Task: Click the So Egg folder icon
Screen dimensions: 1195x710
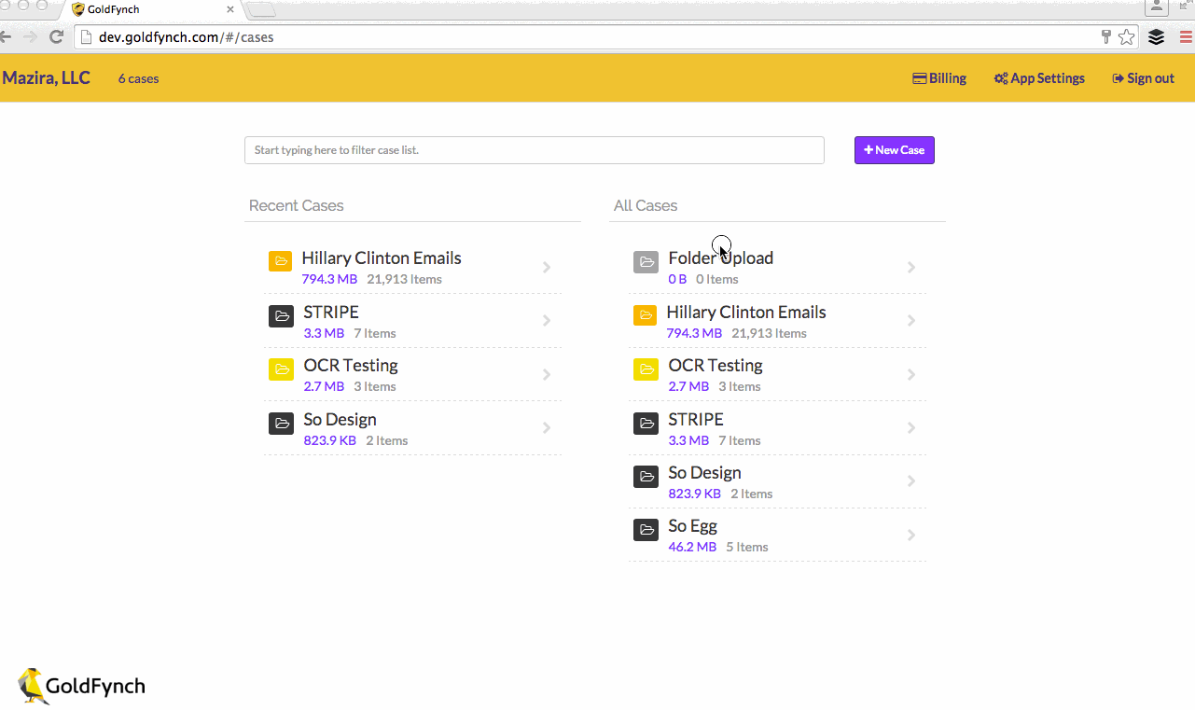Action: pyautogui.click(x=646, y=530)
